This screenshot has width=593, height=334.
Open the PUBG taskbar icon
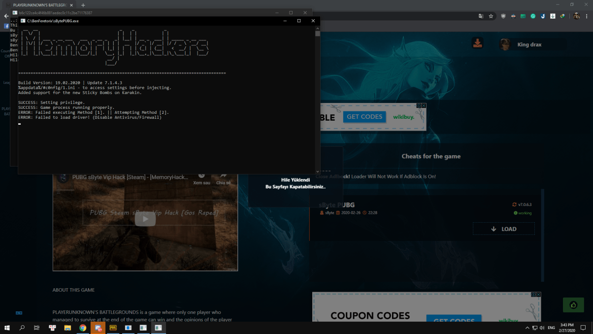click(x=113, y=328)
